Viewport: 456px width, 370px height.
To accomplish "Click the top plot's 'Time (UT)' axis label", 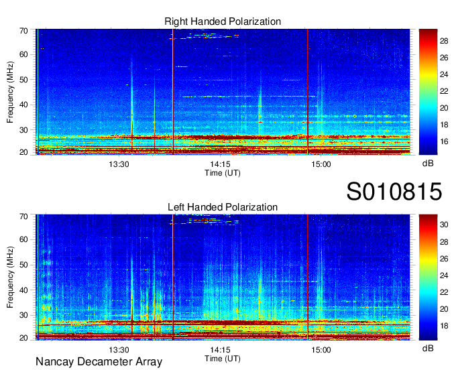I will coord(223,173).
